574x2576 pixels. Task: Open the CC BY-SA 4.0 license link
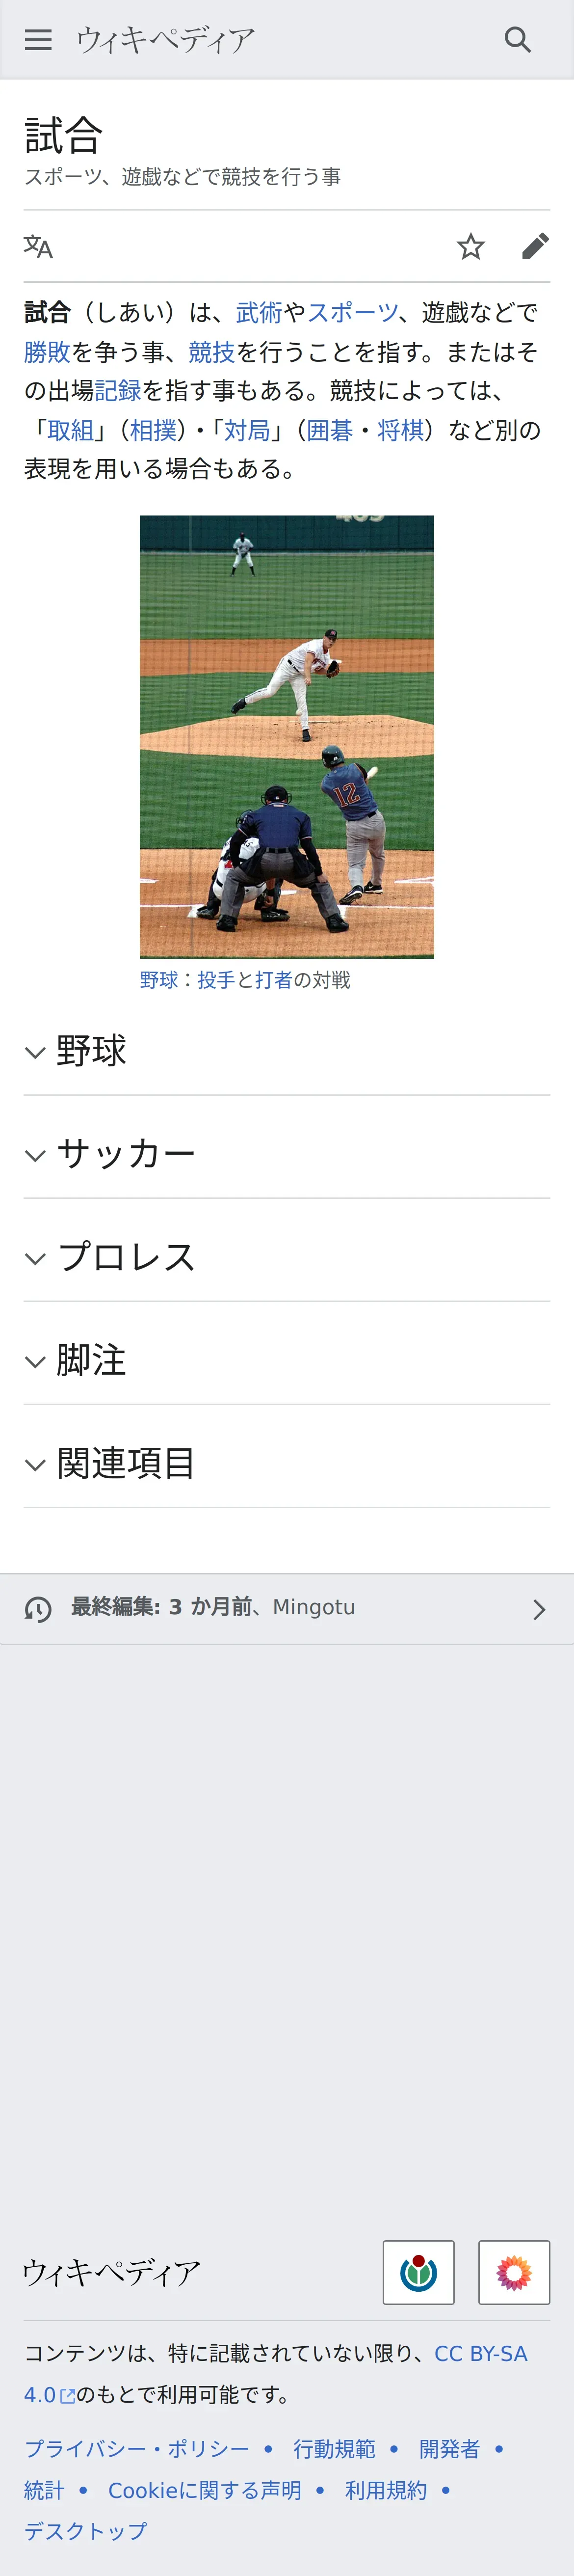[276, 2374]
